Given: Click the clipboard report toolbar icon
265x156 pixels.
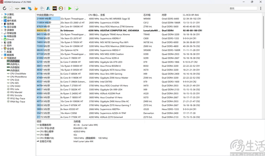Looking at the screenshot, I should click(42, 8).
